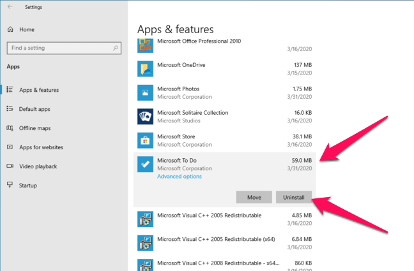Click the 38.1 MB size of Store
Image resolution: width=414 pixels, height=271 pixels.
click(x=302, y=136)
